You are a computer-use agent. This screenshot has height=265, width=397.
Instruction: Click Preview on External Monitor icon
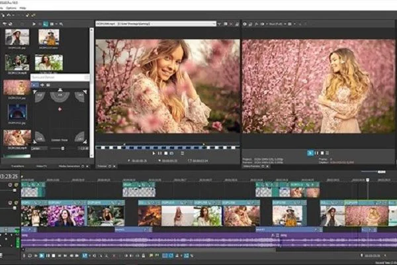click(x=250, y=24)
